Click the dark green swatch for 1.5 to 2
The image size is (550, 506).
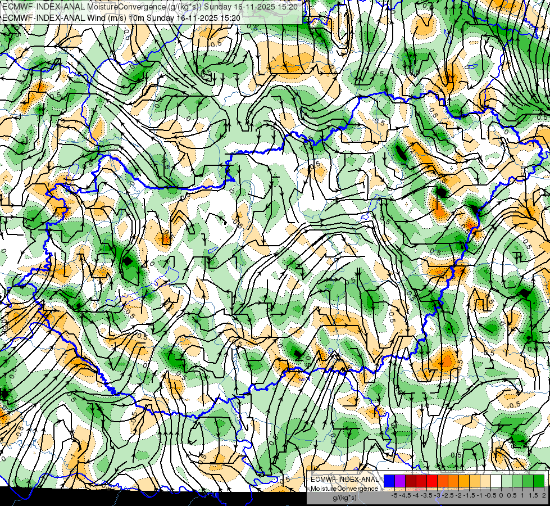click(539, 481)
